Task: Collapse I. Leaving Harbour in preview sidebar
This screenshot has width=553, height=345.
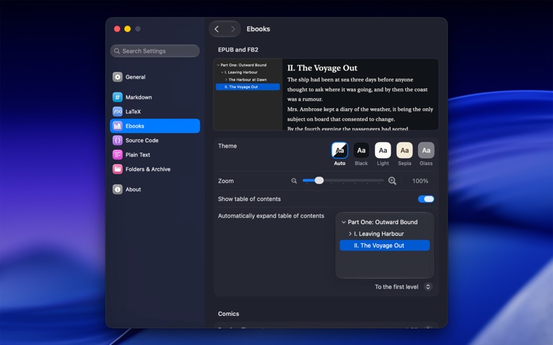Action: coord(222,72)
